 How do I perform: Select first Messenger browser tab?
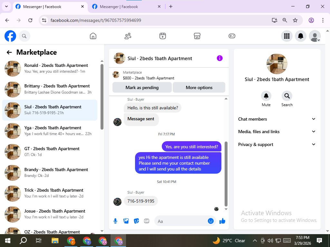tap(50, 7)
